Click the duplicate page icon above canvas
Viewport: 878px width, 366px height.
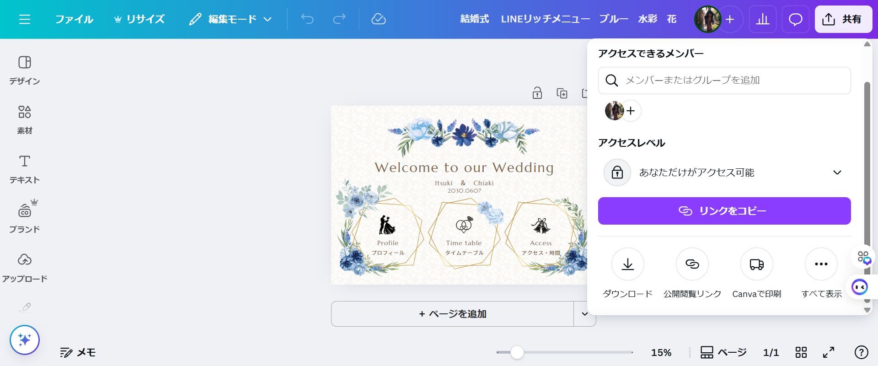(562, 93)
